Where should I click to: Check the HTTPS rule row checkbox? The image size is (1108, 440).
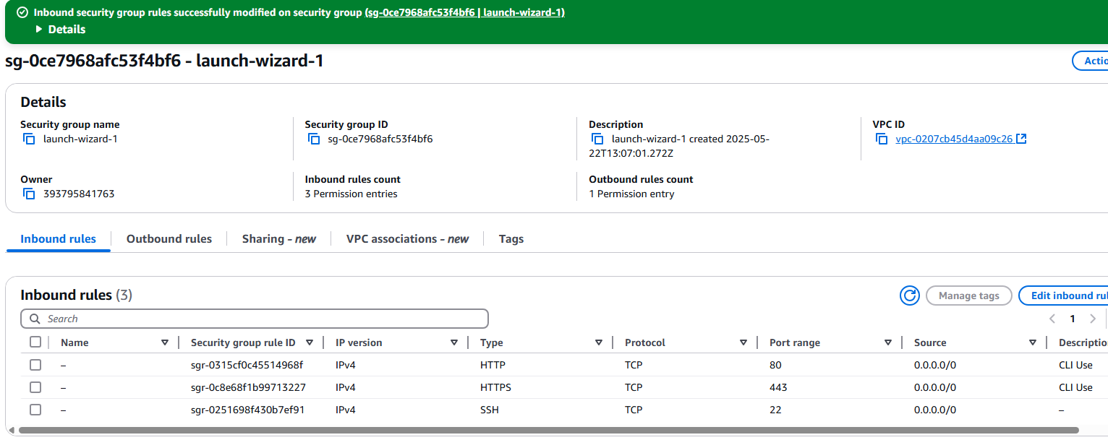35,387
